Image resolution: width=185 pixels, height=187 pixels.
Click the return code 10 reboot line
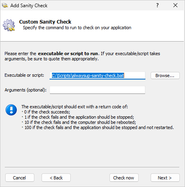click(x=79, y=122)
